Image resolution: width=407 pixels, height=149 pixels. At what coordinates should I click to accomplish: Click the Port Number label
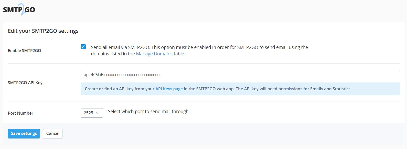[20, 113]
